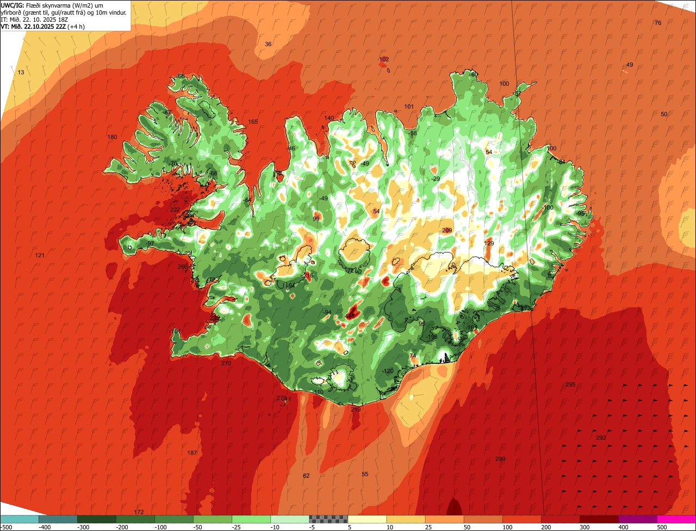Click the map value 227 on the map
The image size is (696, 531).
click(175, 210)
